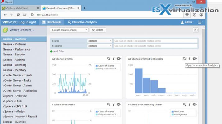Open Opera downloads icon
The width and height of the screenshot is (222, 124).
(x=195, y=15)
